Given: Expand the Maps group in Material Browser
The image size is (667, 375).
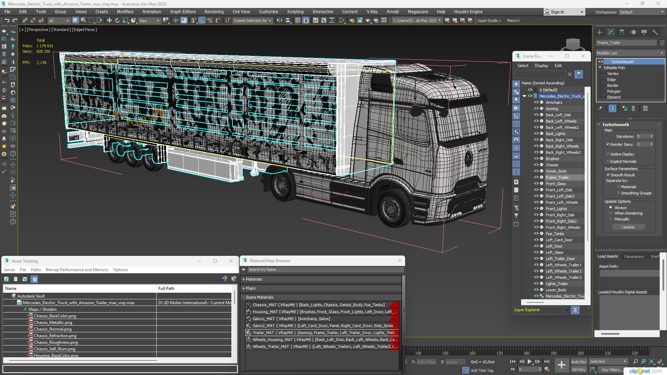Looking at the screenshot, I should 244,289.
